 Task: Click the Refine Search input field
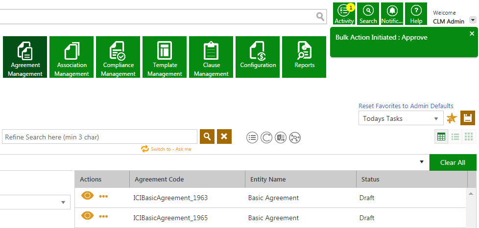click(x=99, y=137)
